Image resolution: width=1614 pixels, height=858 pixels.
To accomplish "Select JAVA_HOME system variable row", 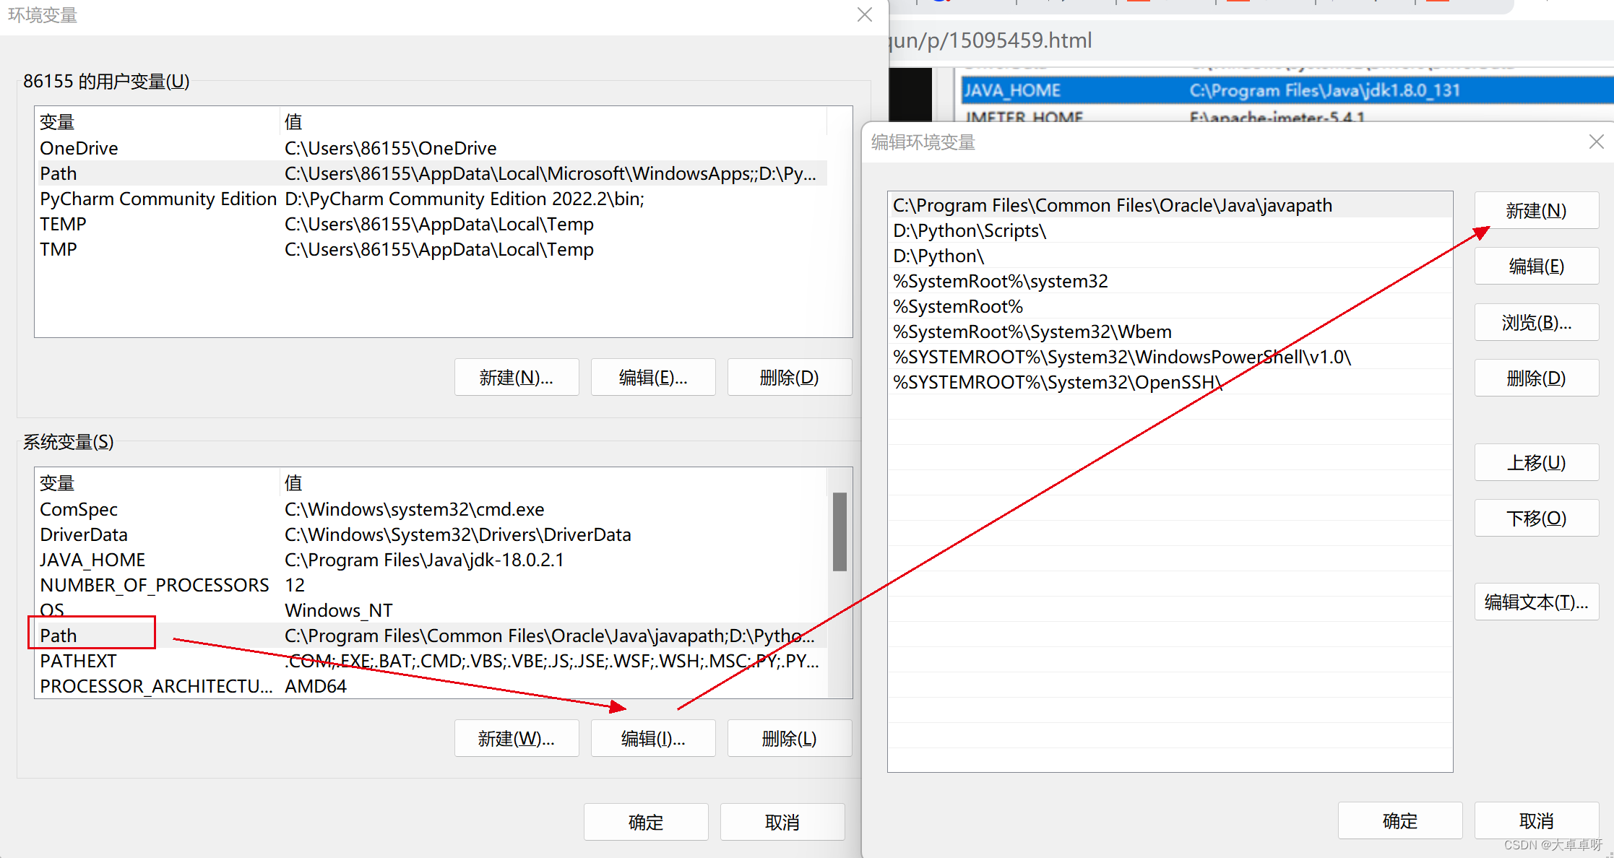I will point(92,560).
